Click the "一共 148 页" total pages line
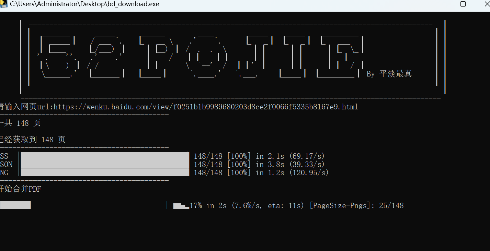Image resolution: width=490 pixels, height=251 pixels. [21, 123]
